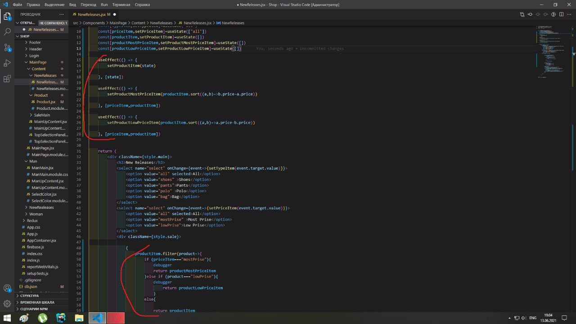The width and height of the screenshot is (576, 324).
Task: Click the go-to-previous-change commit icon
Action: click(x=530, y=14)
